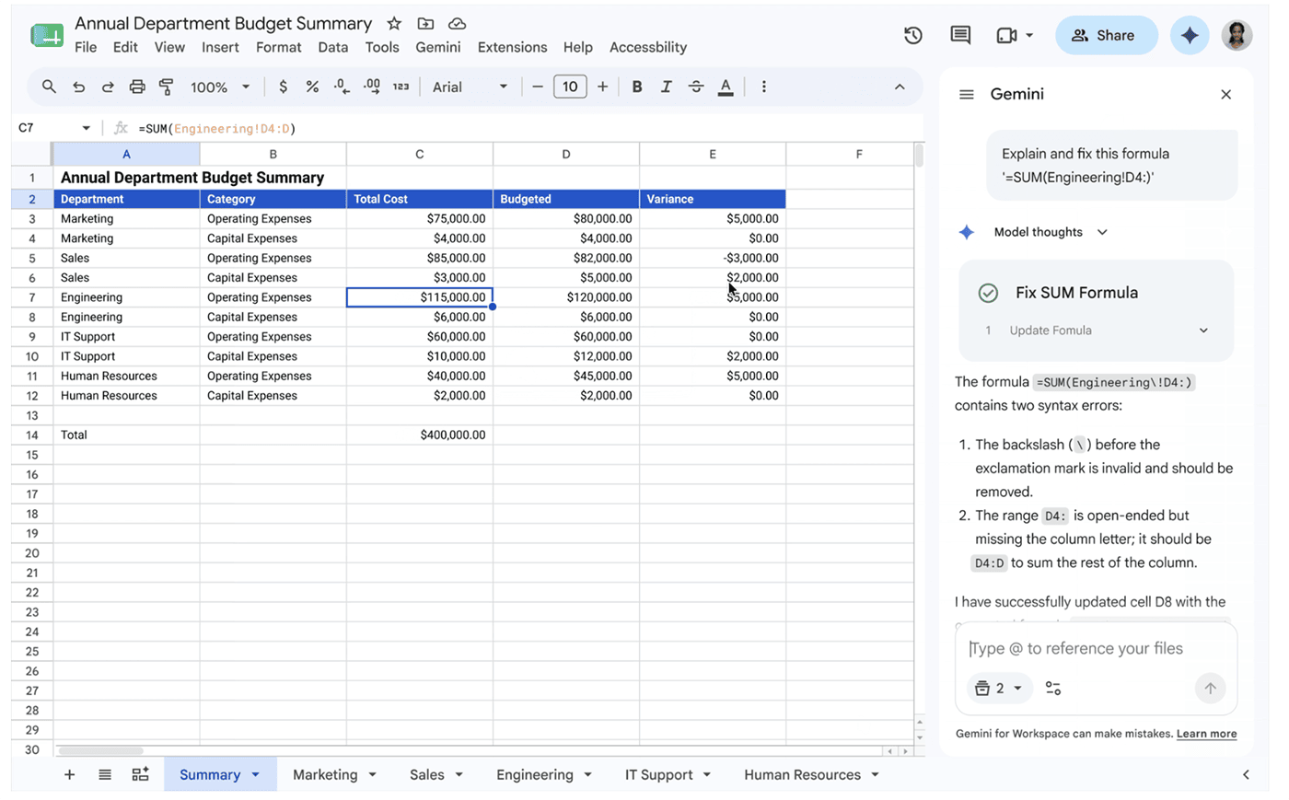Open the text color picker

(726, 87)
